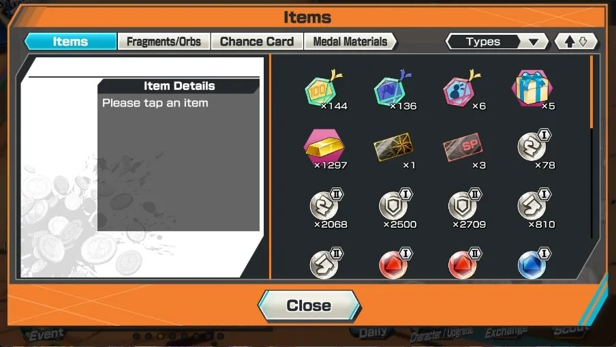Viewport: 616px width, 347px height.
Task: Switch to the Fragments/Orbs tab
Action: click(164, 42)
